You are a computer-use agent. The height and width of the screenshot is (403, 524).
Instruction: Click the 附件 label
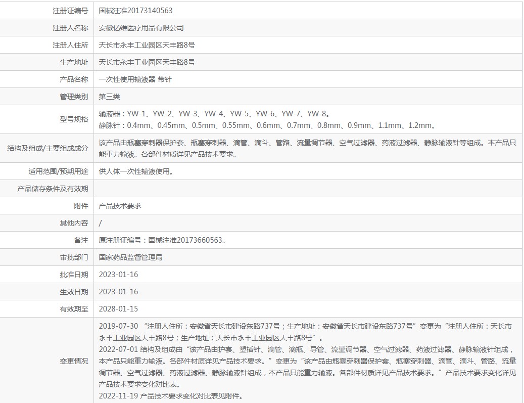click(x=81, y=206)
